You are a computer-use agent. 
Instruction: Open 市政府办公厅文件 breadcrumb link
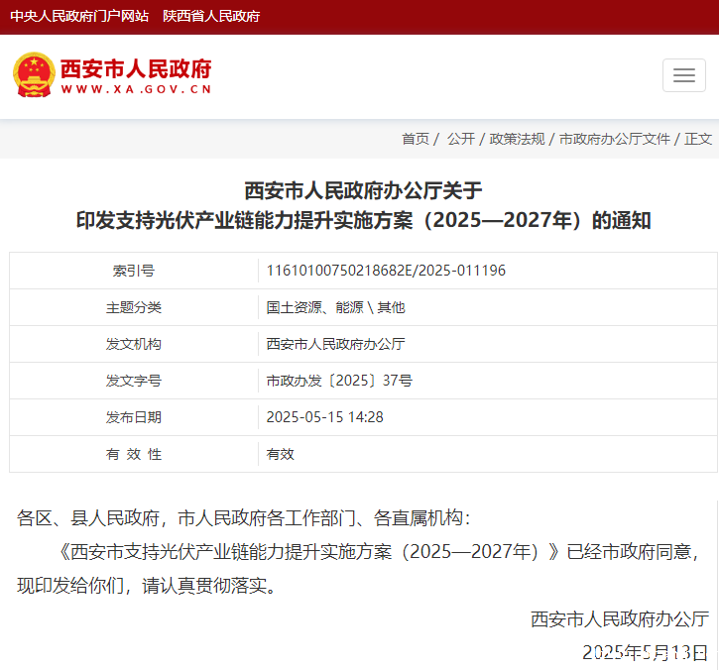(615, 139)
